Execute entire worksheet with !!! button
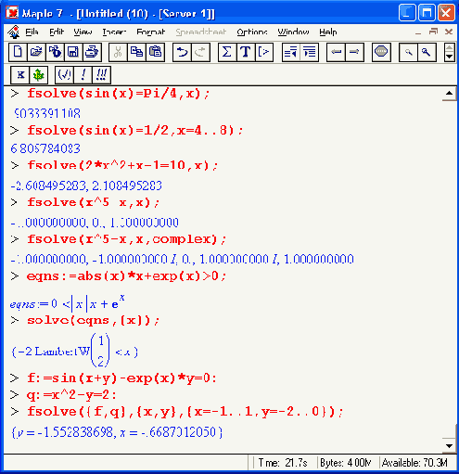The width and height of the screenshot is (459, 474). click(x=101, y=75)
